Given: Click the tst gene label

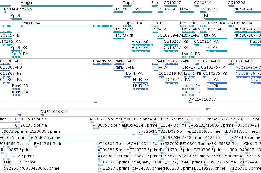Looking at the screenshot, I should point(206,15).
